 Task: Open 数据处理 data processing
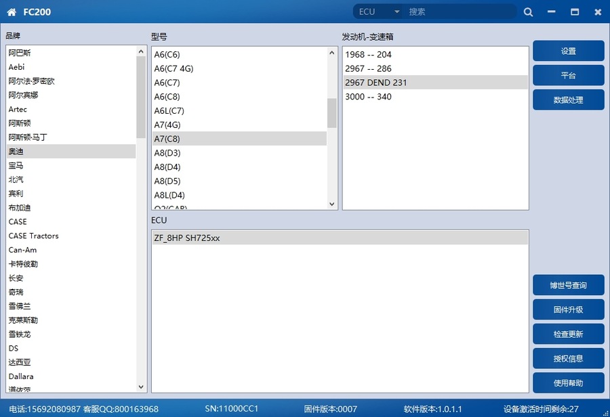[569, 100]
